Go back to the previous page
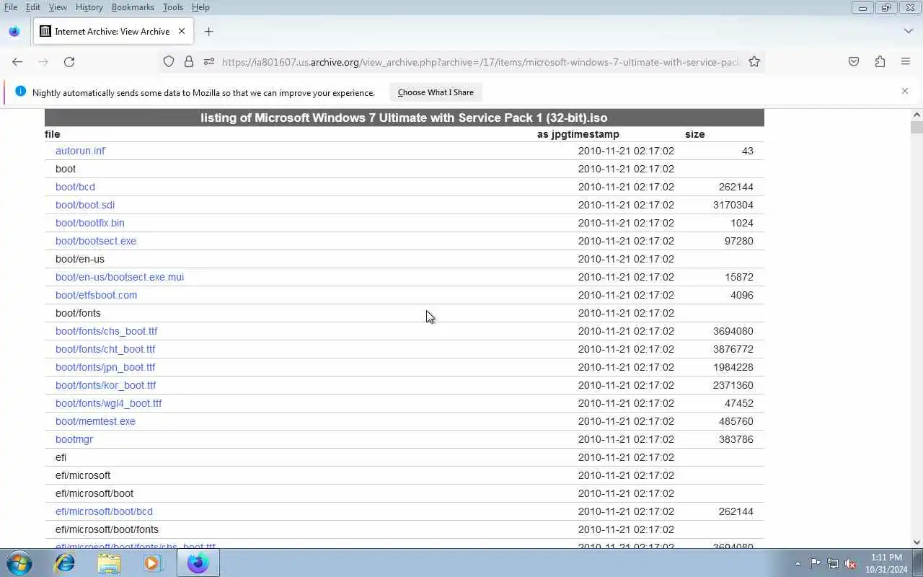Screen dimensions: 923x577 [17, 62]
